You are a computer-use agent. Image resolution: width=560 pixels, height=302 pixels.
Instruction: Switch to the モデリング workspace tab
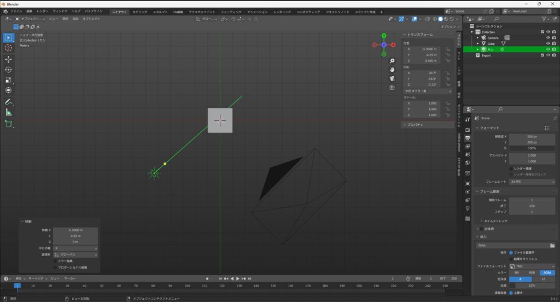139,11
